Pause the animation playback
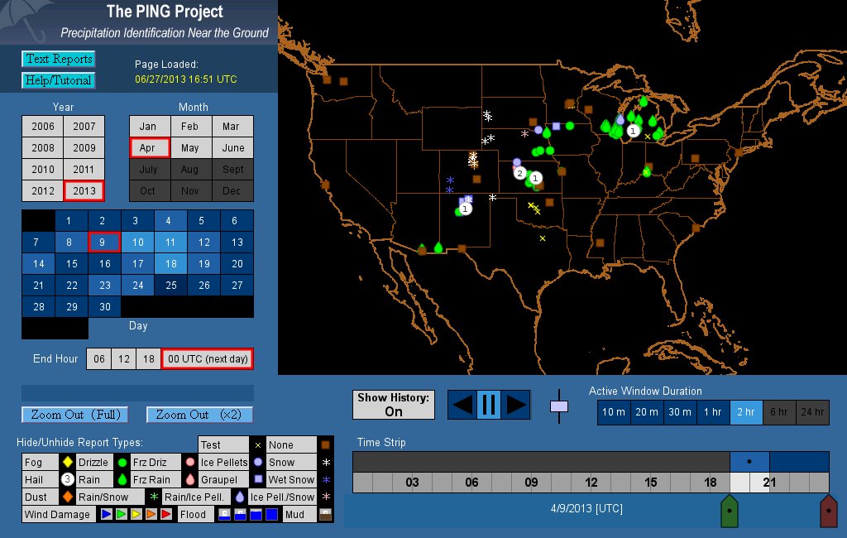 488,405
